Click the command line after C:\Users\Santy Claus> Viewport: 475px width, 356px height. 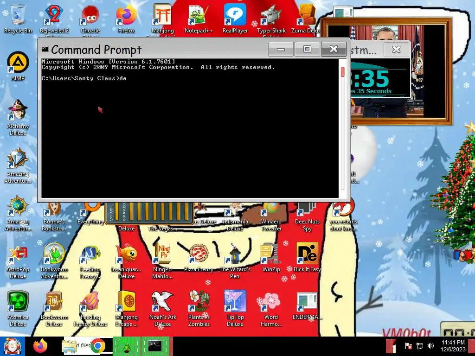[123, 78]
